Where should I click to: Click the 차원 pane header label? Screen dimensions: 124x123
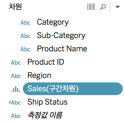(x=15, y=7)
